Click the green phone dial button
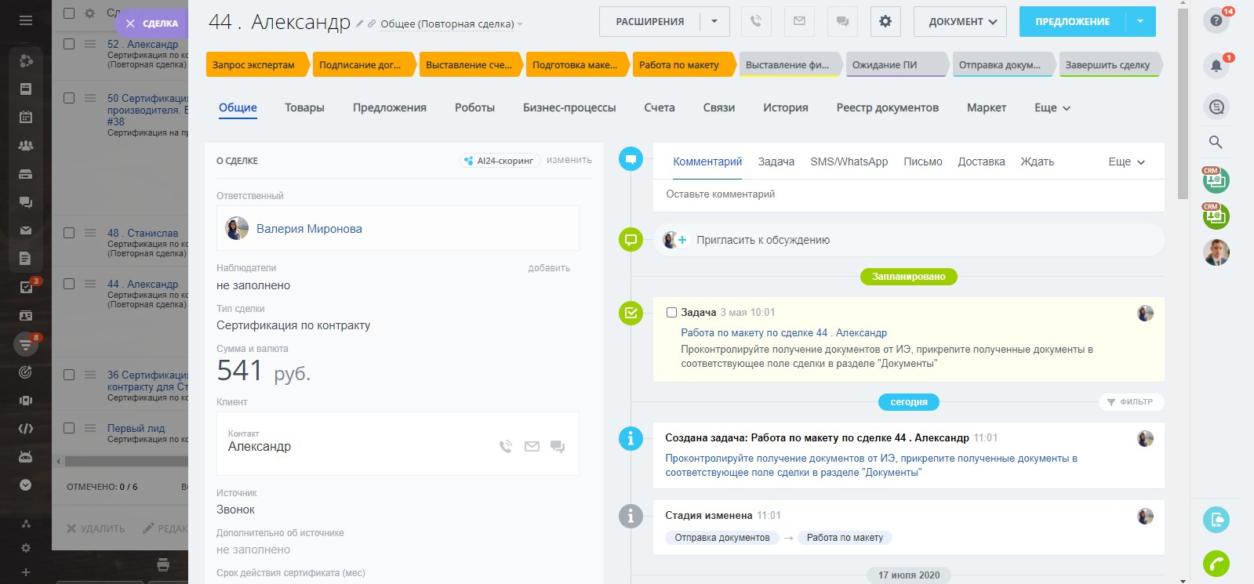Screen dimensions: 1254x584 pos(1216,563)
